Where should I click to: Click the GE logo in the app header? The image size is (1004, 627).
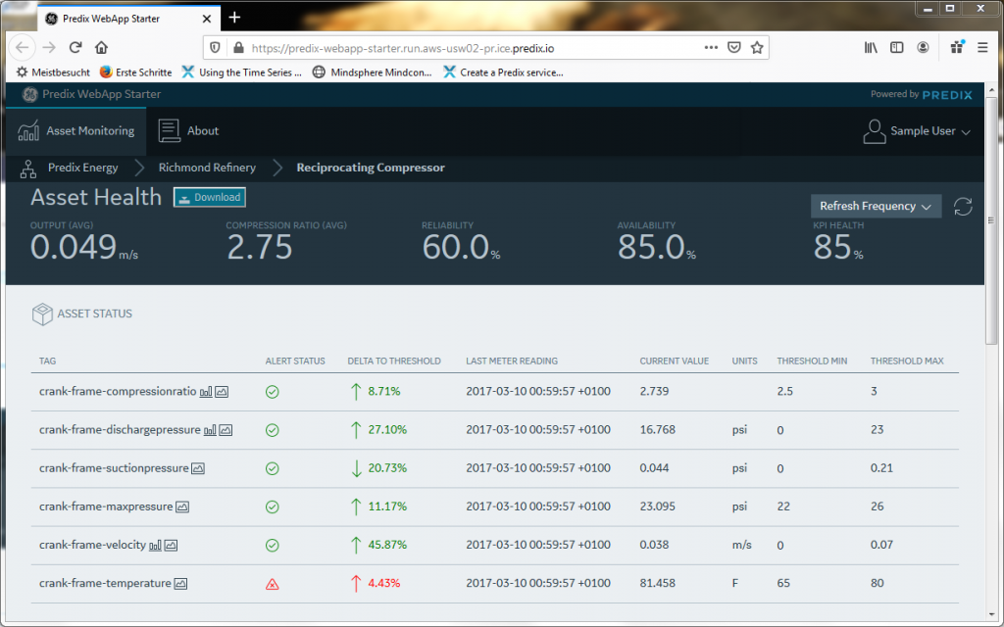coord(29,95)
